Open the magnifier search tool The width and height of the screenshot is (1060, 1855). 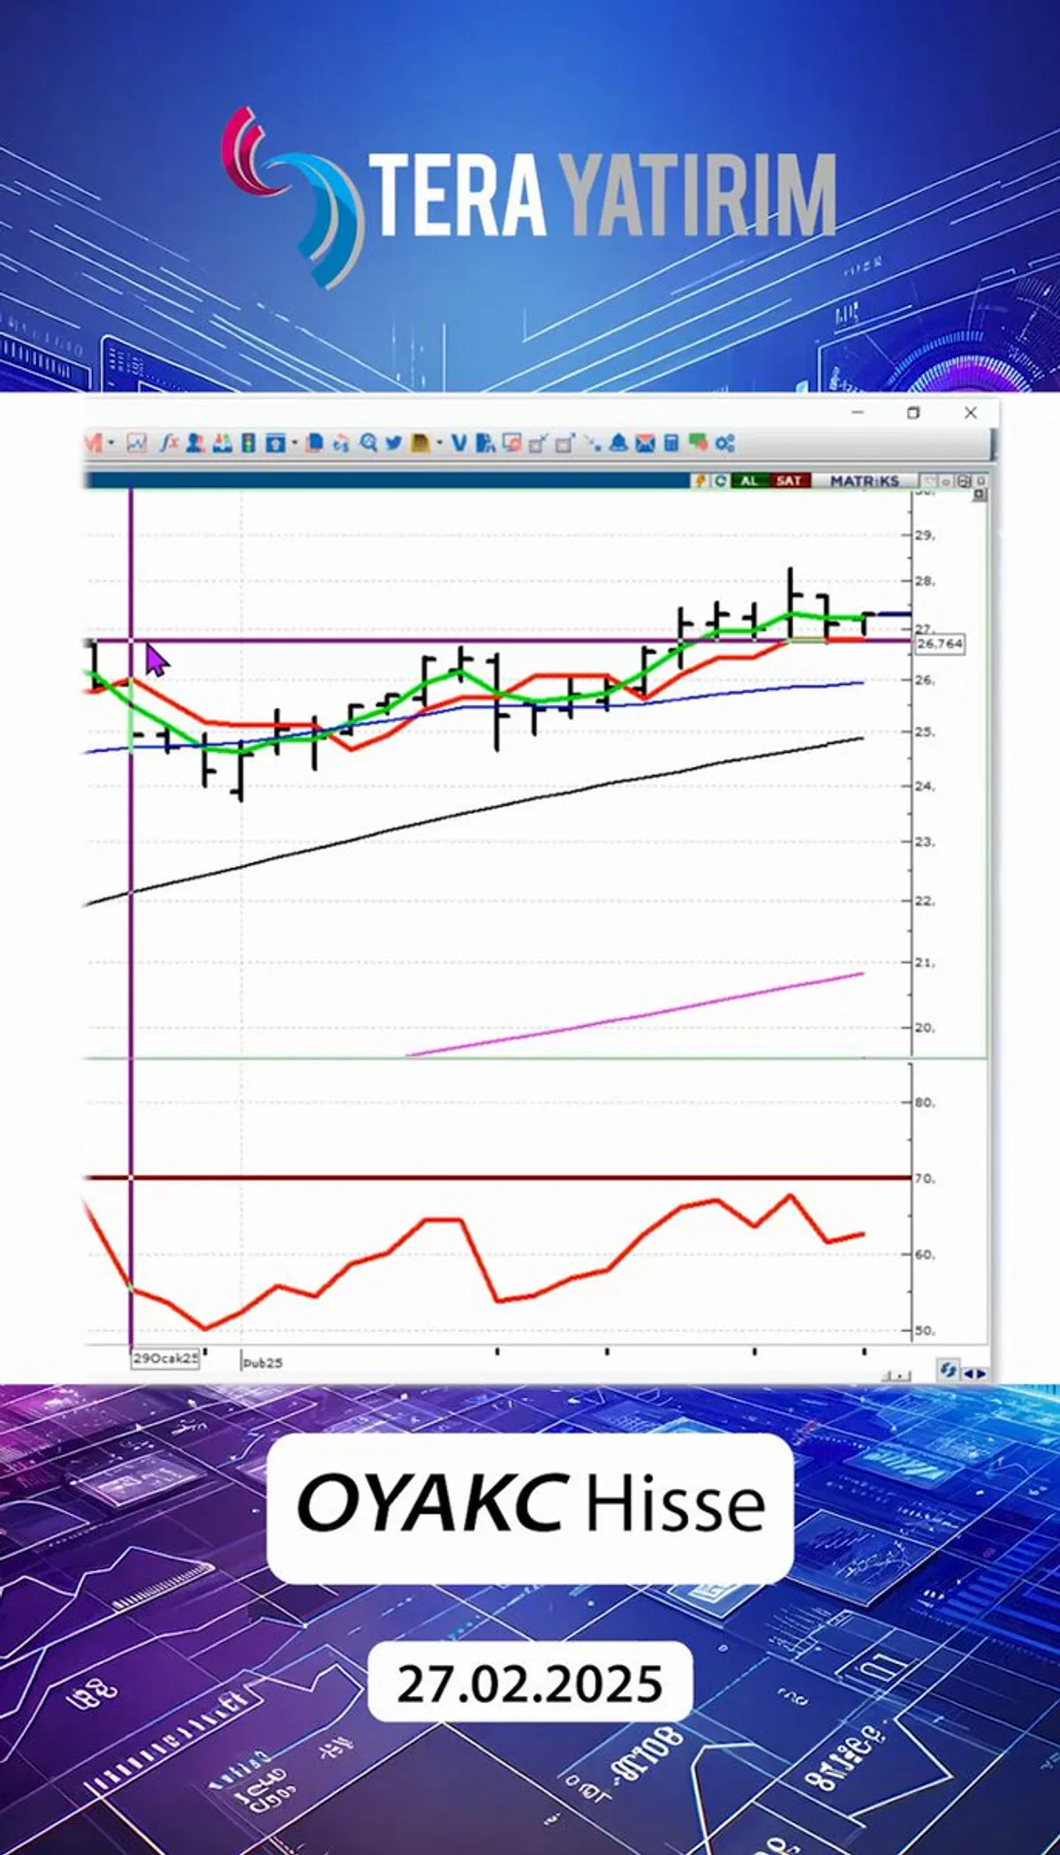pos(368,444)
